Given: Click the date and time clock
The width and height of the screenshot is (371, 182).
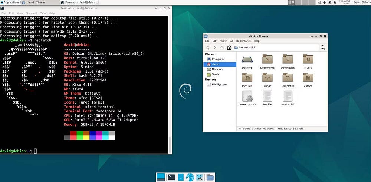Looking at the screenshot, I should click(345, 2).
